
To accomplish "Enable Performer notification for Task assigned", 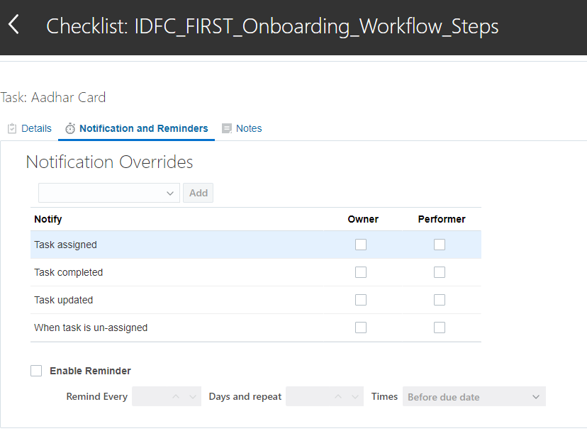I will 439,244.
